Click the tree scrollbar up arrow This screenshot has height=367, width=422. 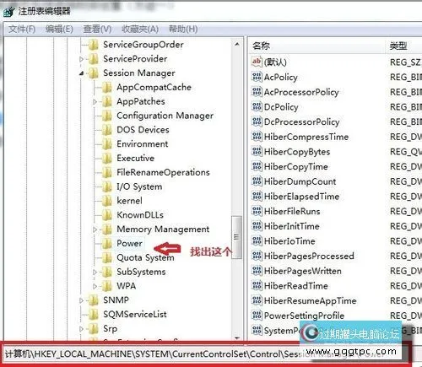pyautogui.click(x=237, y=45)
